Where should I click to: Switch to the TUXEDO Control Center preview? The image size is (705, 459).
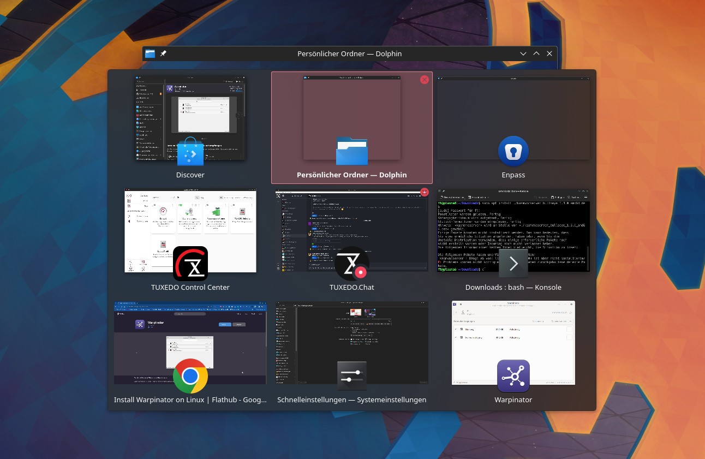[x=190, y=231]
